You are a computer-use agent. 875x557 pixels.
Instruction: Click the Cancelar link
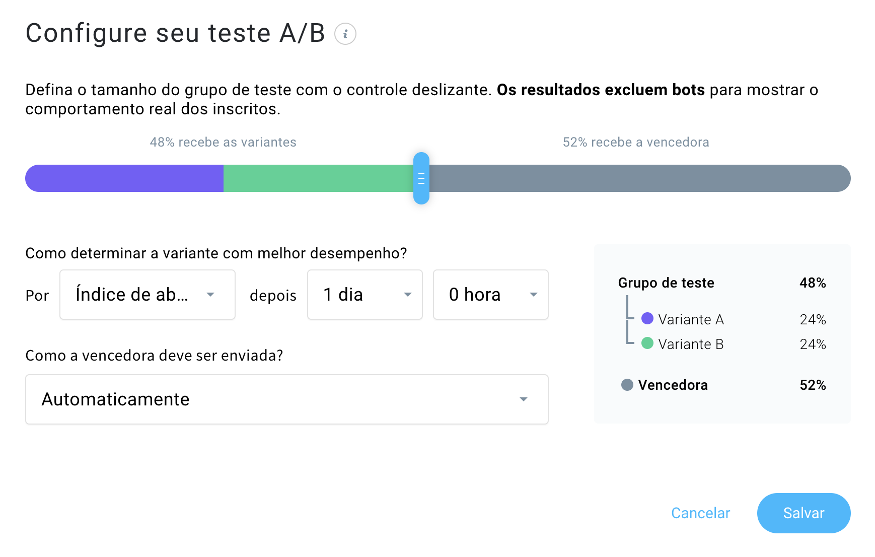700,513
